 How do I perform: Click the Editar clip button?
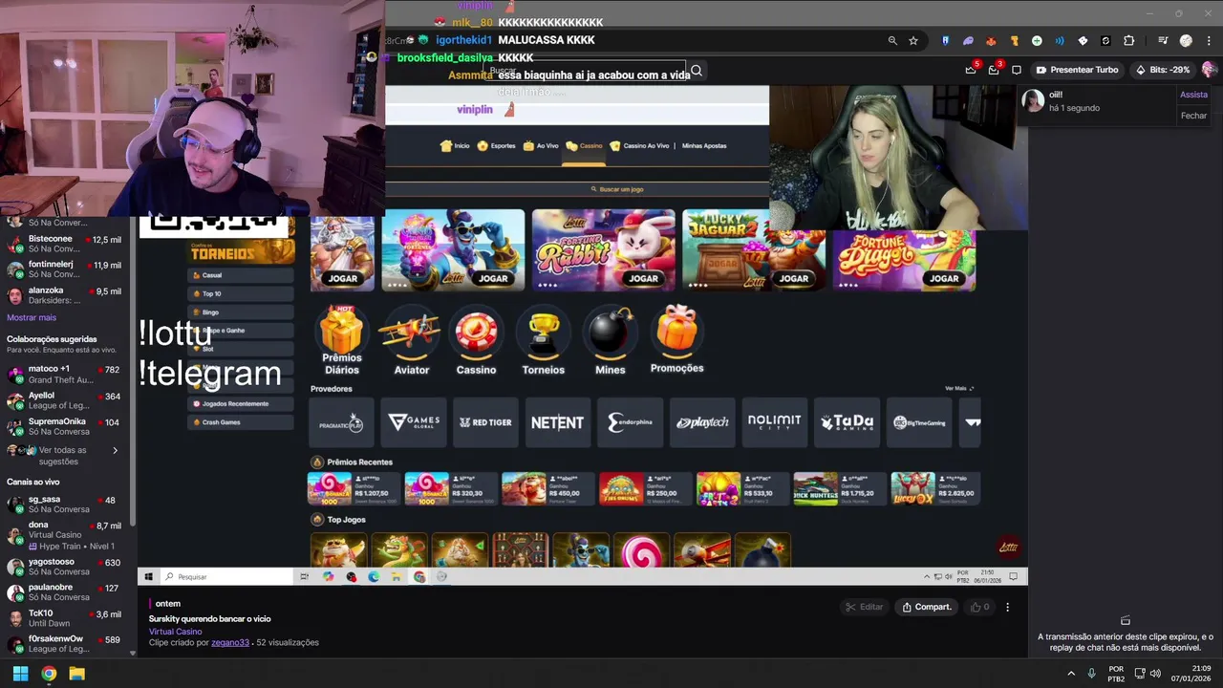pos(864,607)
